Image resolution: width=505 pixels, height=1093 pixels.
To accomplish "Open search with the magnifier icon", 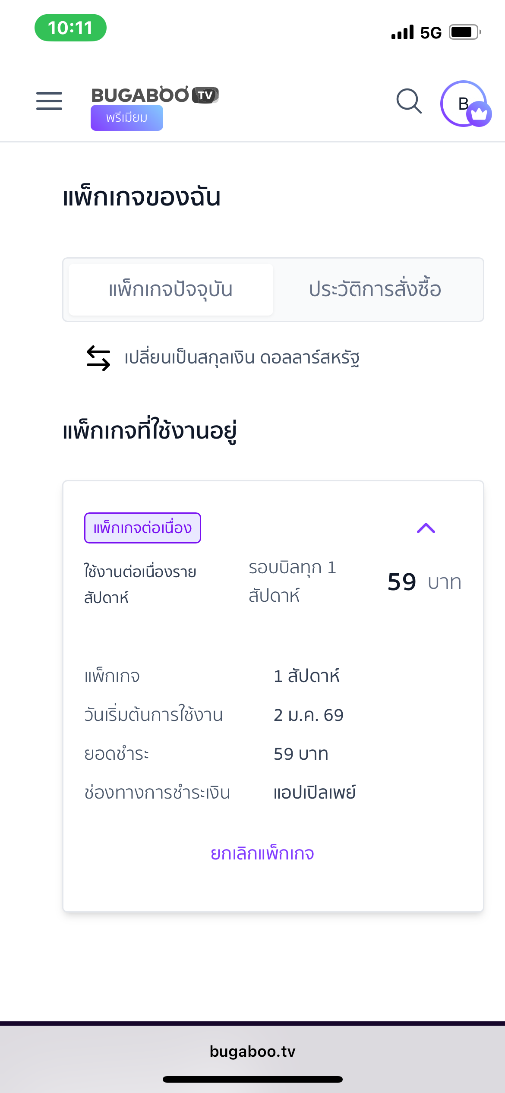I will point(409,101).
